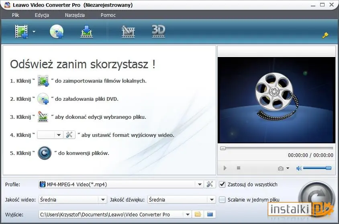Click the DVD load icon in step 2
Viewport: 339px width, 224px height.
[43, 99]
